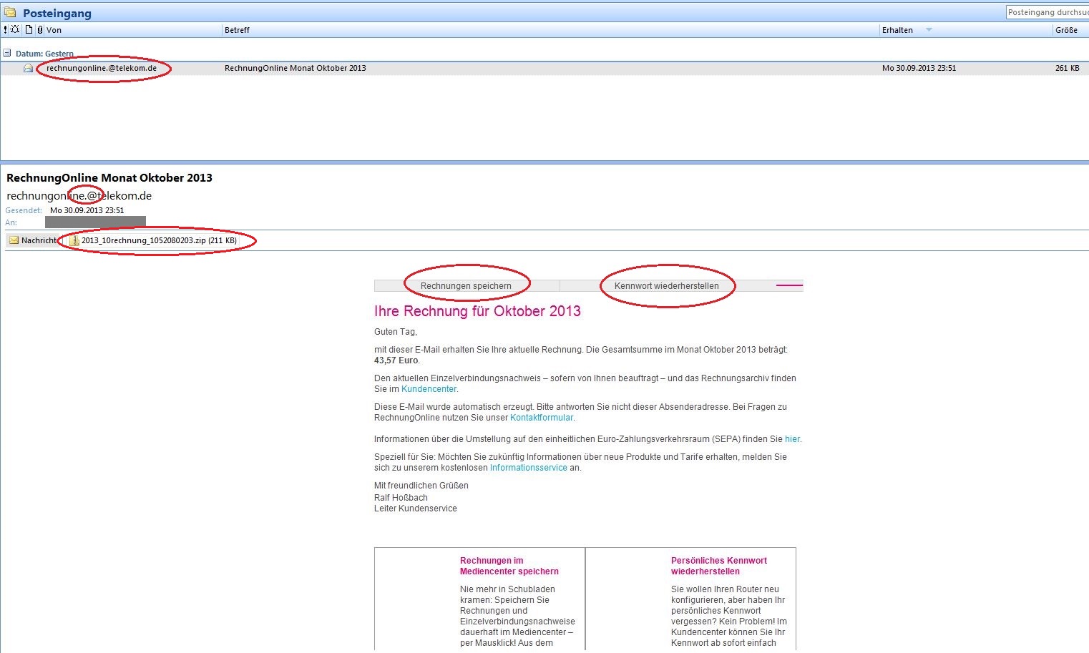Click the greeting 'Guten Tag,'
The height and width of the screenshot is (653, 1089).
396,332
